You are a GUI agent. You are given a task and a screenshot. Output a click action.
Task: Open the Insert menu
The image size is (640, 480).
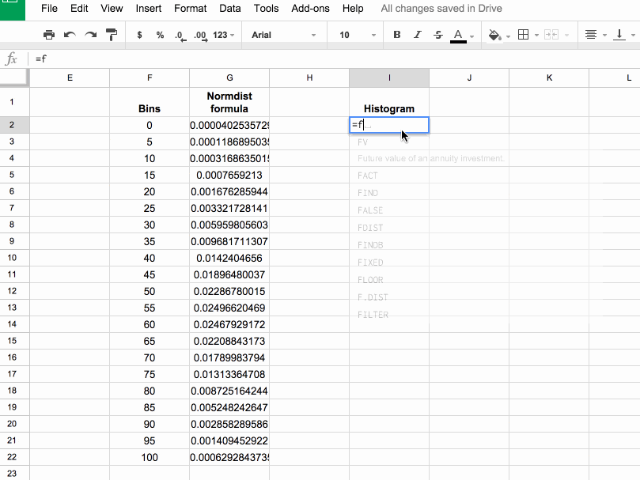(149, 9)
